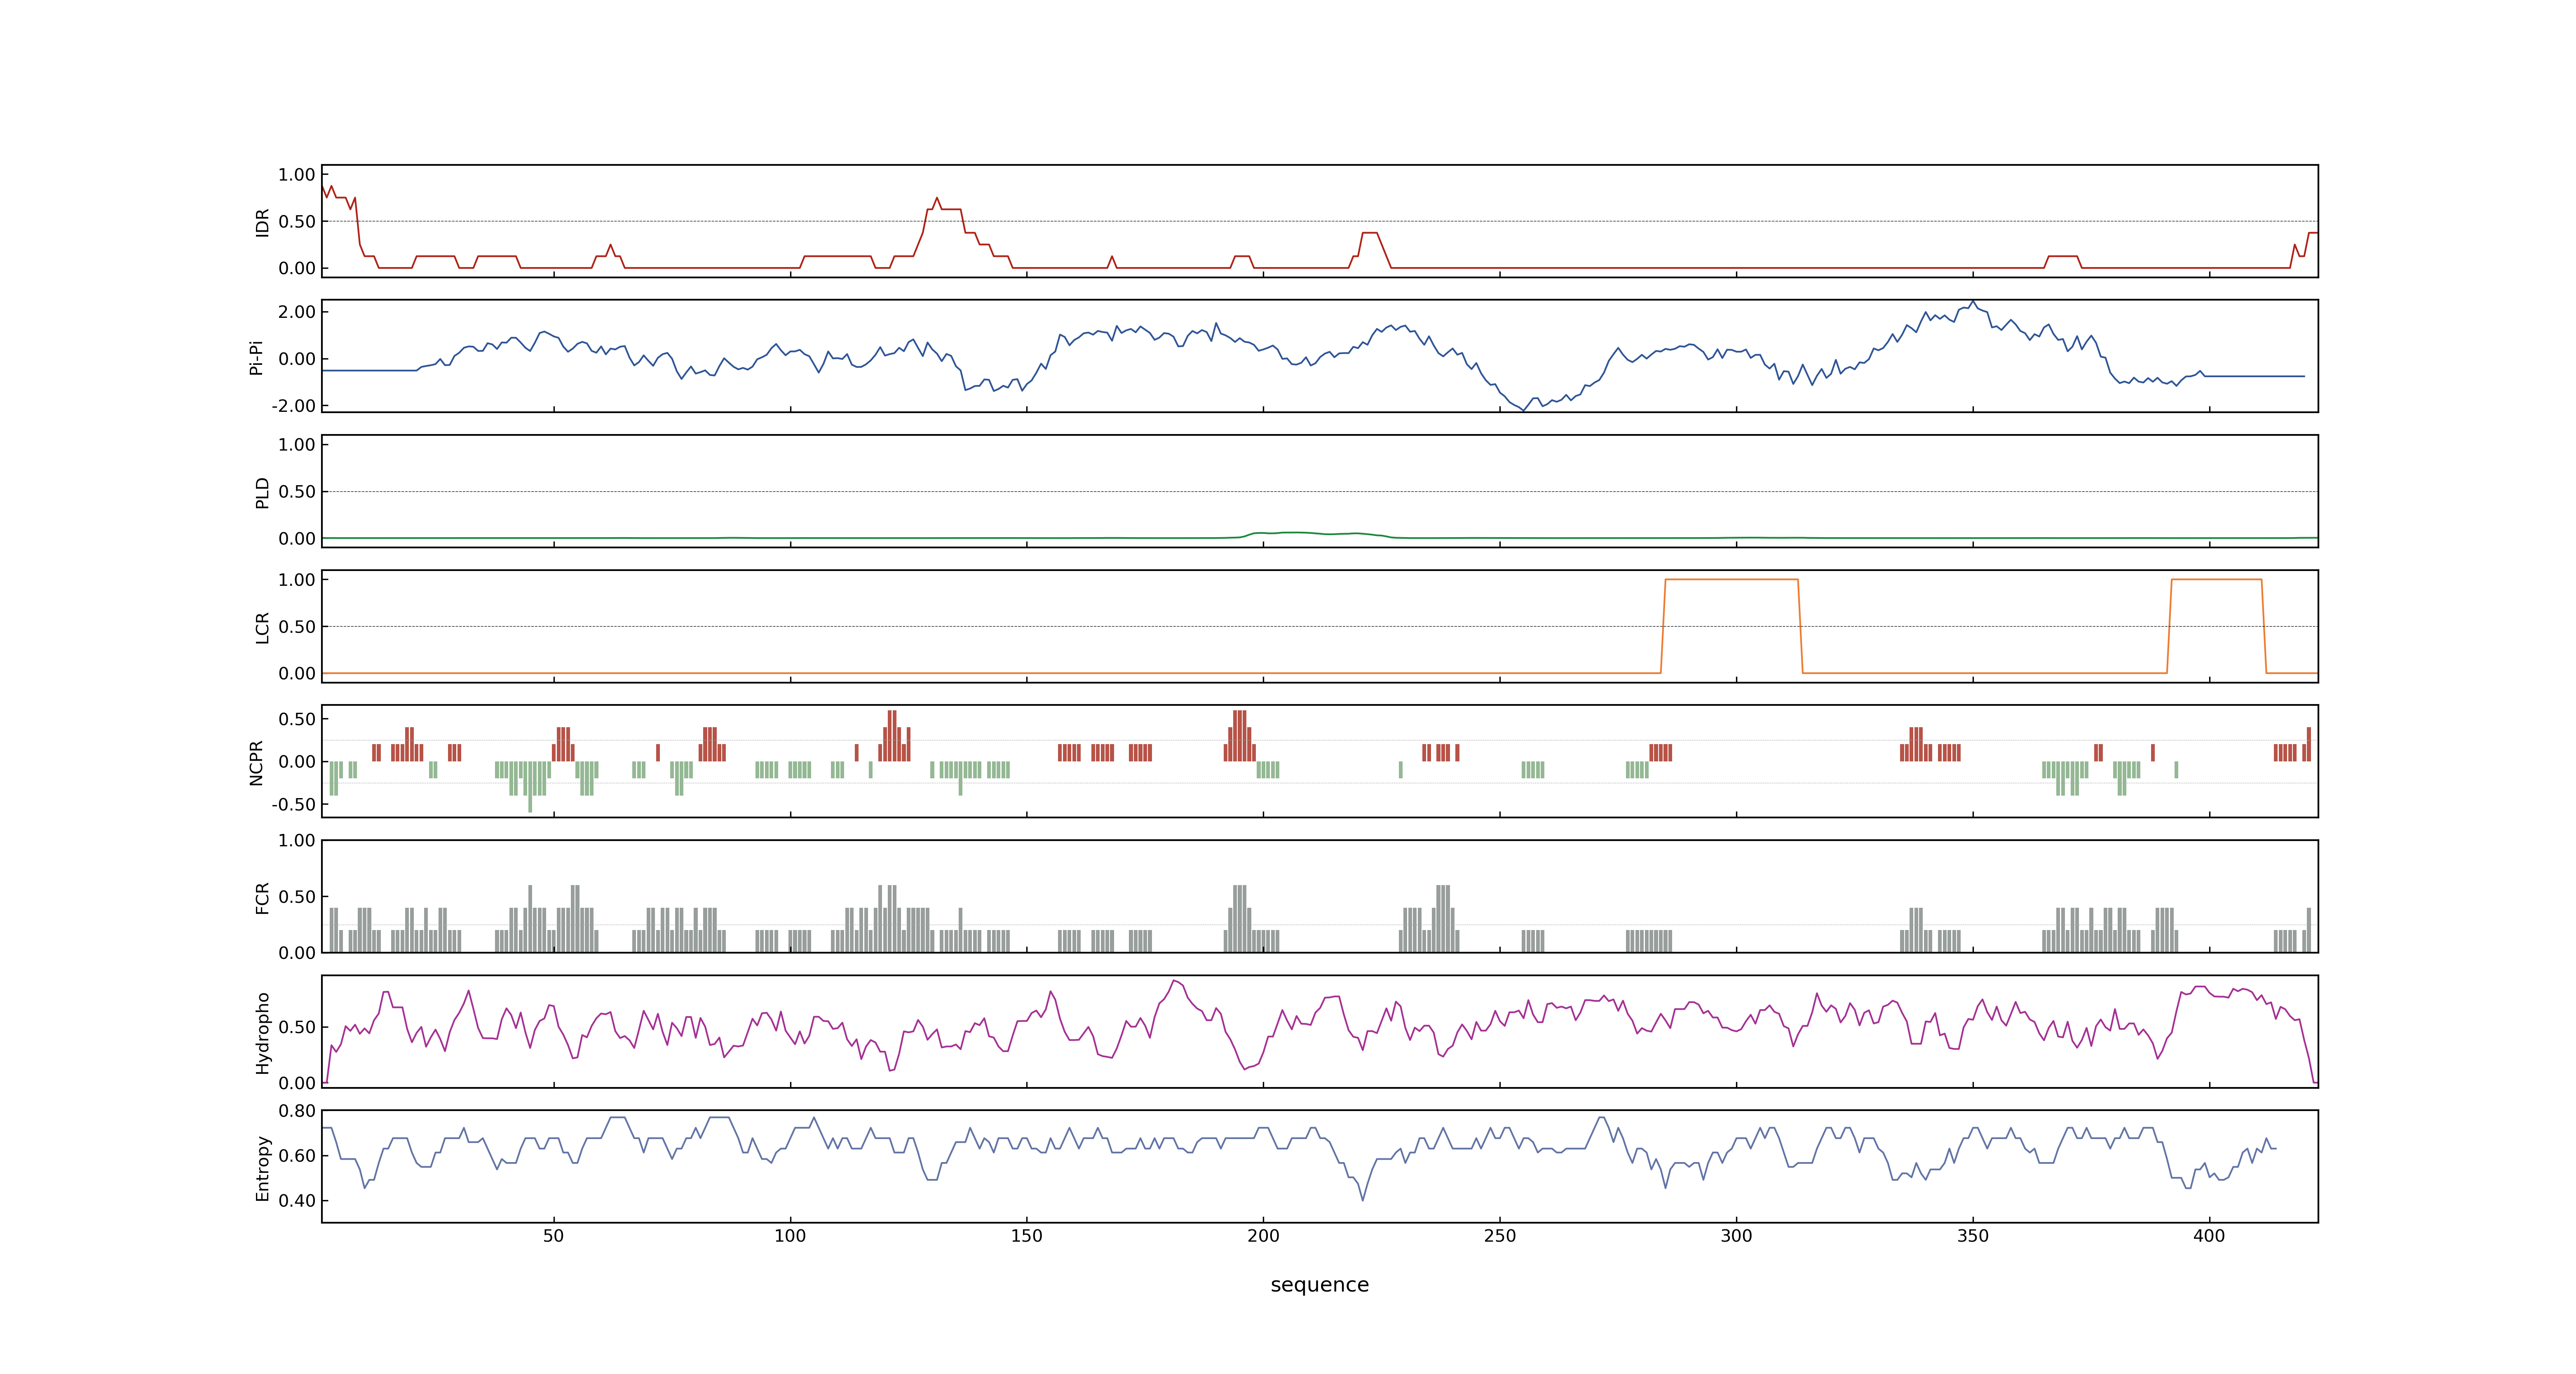Click x-axis tick label 350
This screenshot has width=2576, height=1374.
point(1972,1236)
